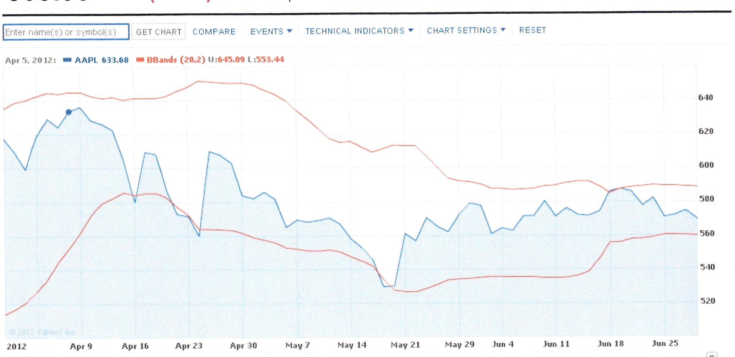Click the Jun 18 date axis label
Image resolution: width=735 pixels, height=357 pixels.
(611, 344)
